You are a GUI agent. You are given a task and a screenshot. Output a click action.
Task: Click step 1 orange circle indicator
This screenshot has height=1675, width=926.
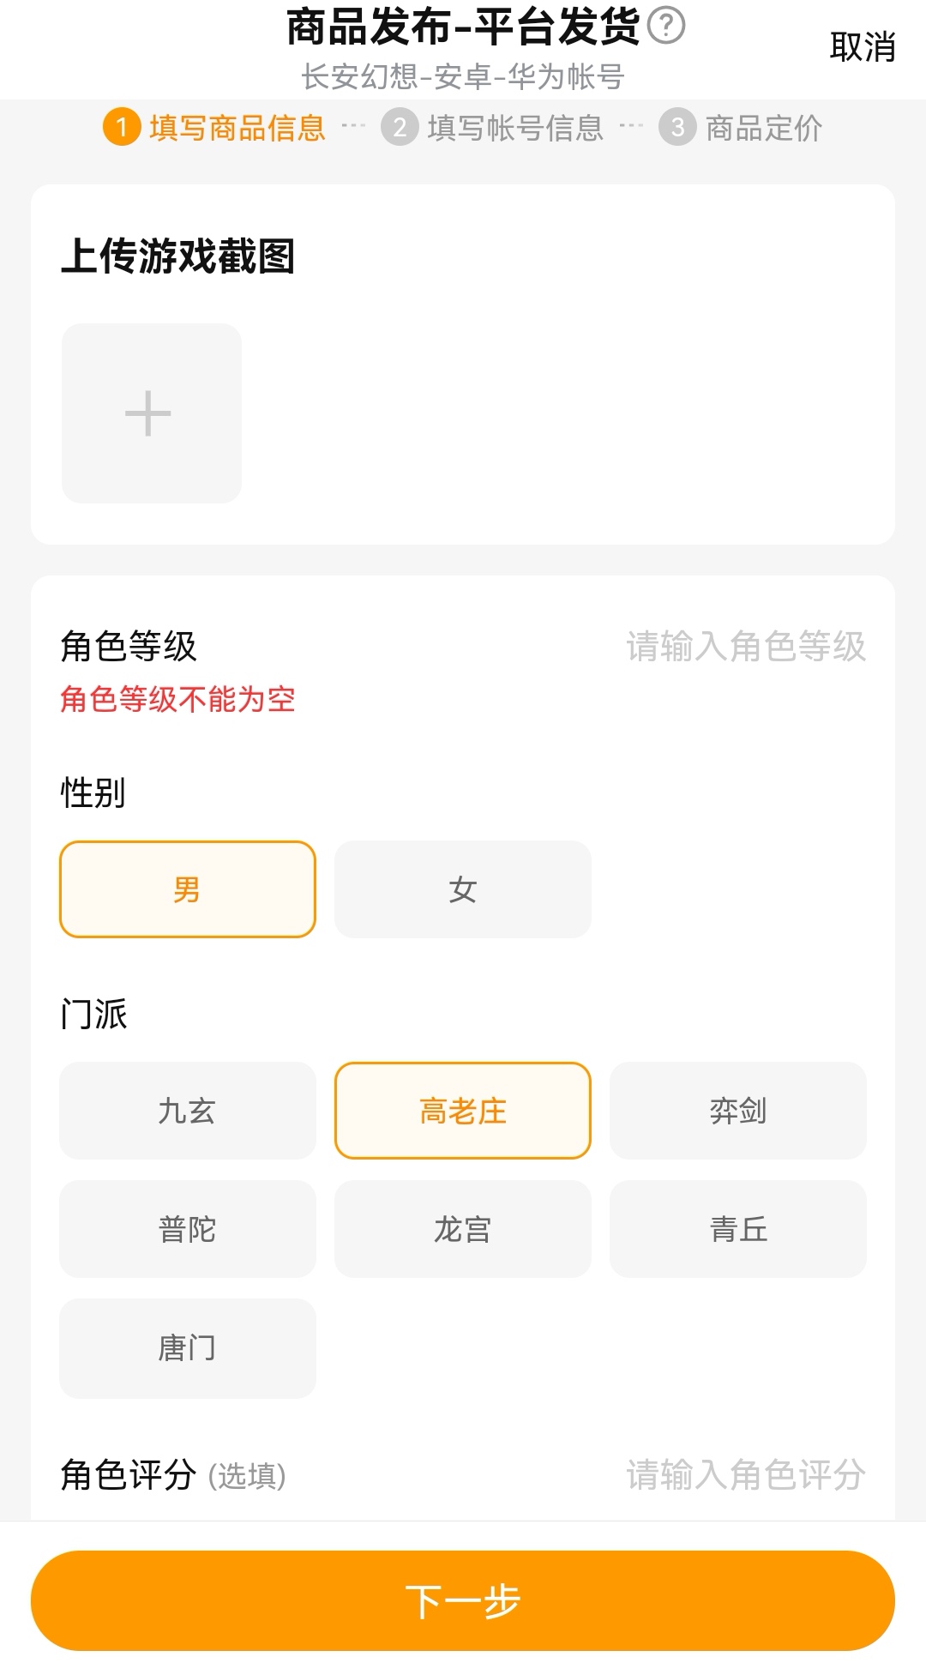pos(122,128)
